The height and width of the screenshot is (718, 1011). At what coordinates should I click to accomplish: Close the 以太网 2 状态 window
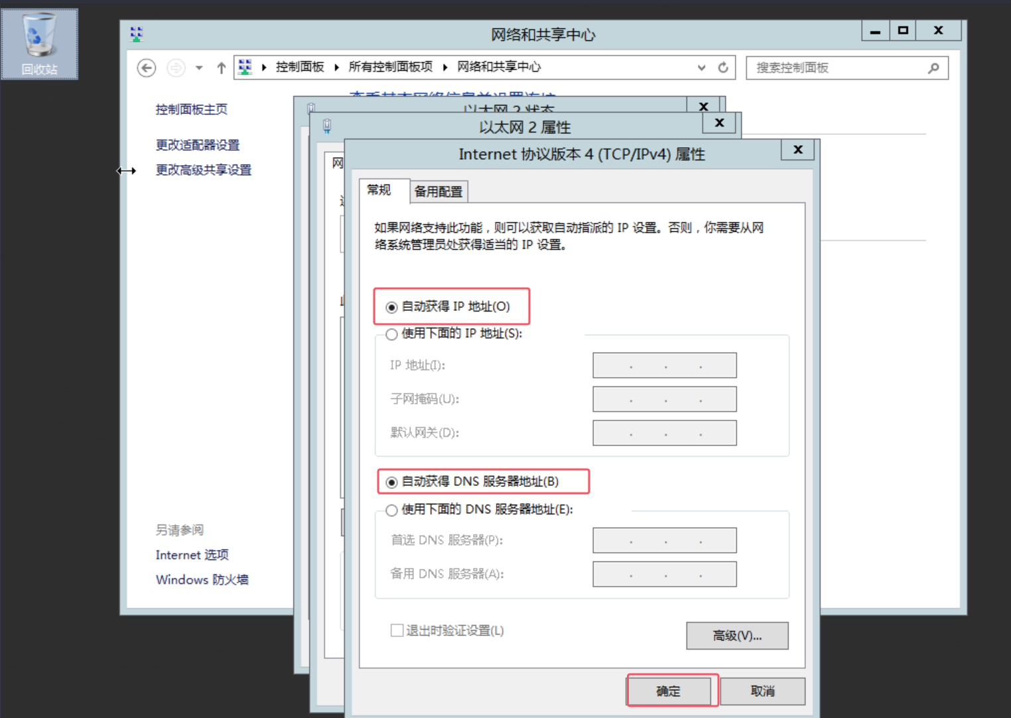pyautogui.click(x=703, y=105)
